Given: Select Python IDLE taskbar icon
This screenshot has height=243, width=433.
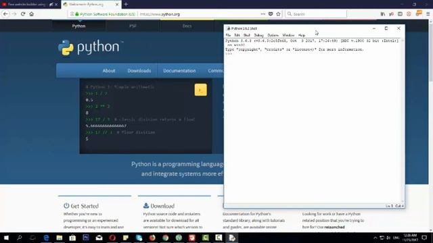Looking at the screenshot, I should pos(232,238).
